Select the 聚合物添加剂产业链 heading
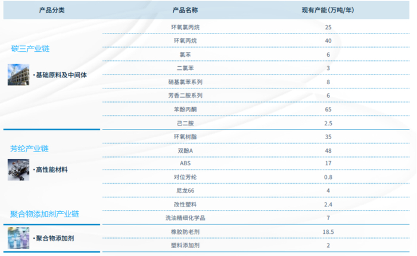The image size is (417, 256). (45, 214)
